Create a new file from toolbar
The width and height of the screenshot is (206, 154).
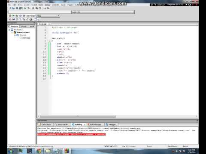(10, 8)
